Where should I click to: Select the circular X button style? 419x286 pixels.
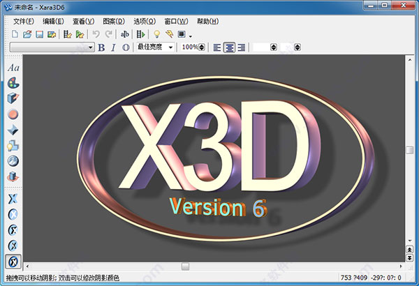(13, 214)
